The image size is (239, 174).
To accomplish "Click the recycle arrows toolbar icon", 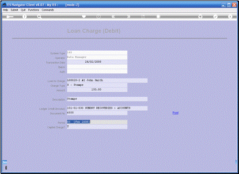I will tap(200, 16).
